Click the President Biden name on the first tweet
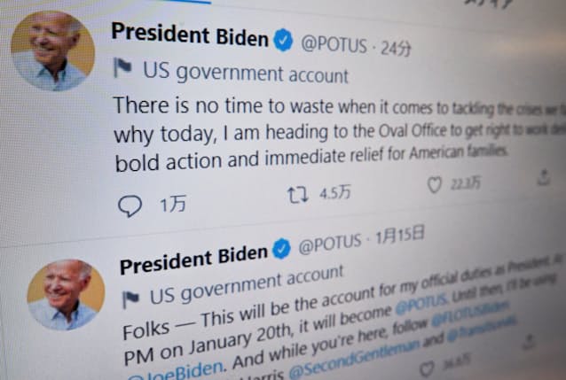The image size is (566, 380). (x=190, y=35)
